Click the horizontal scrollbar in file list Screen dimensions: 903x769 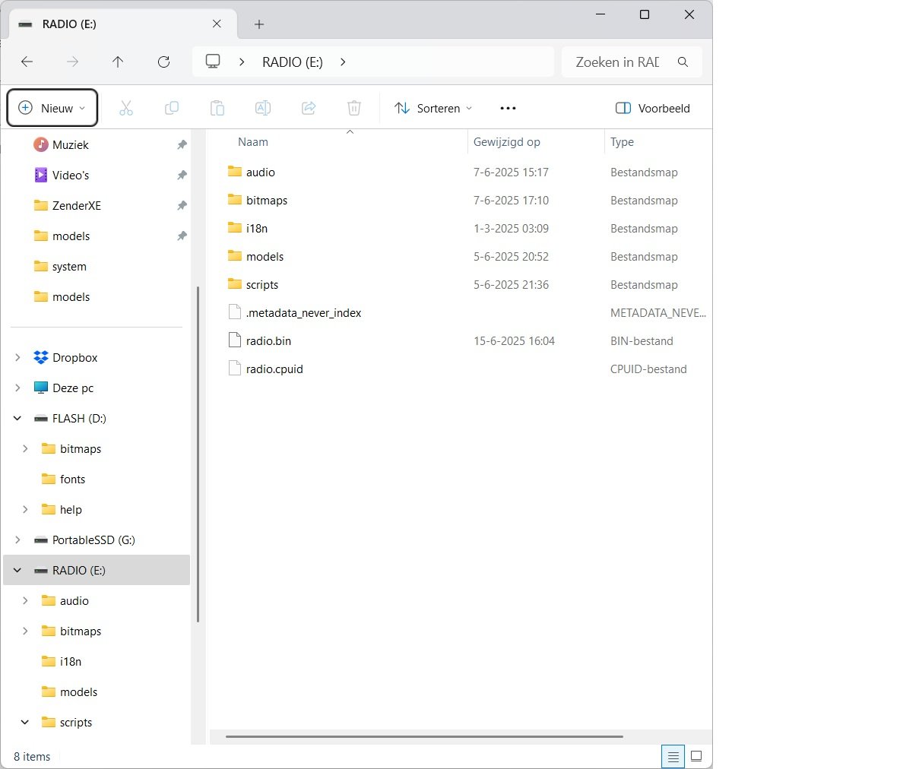click(424, 736)
